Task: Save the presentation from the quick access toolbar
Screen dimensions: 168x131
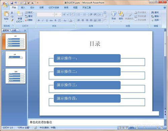Action: [12, 3]
